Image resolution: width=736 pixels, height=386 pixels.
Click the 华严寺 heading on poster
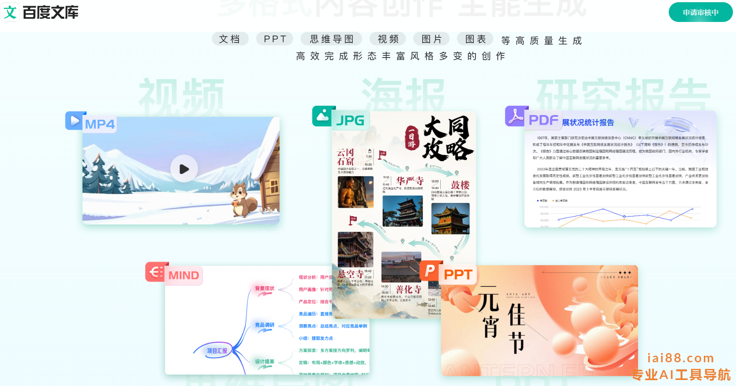click(x=410, y=181)
